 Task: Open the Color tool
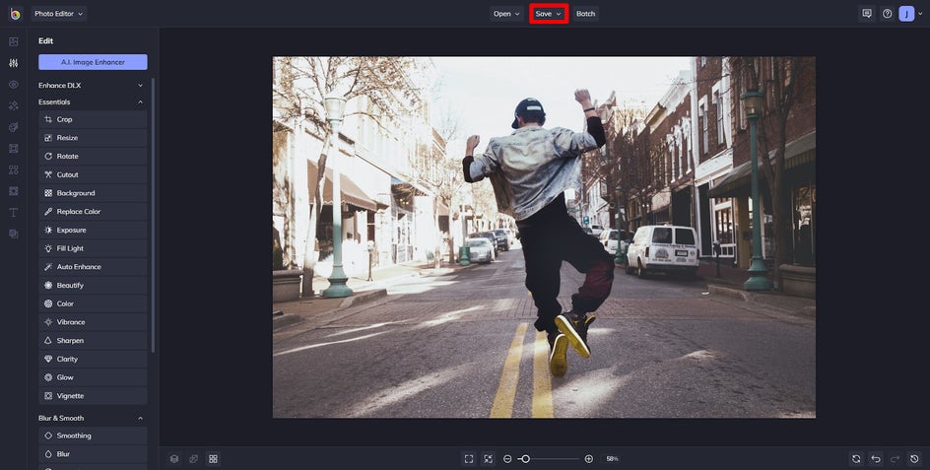click(94, 303)
